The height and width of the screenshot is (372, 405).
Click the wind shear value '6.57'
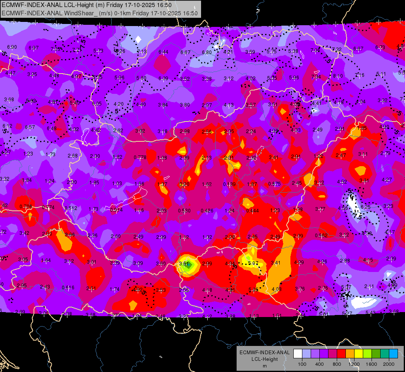click(x=30, y=127)
